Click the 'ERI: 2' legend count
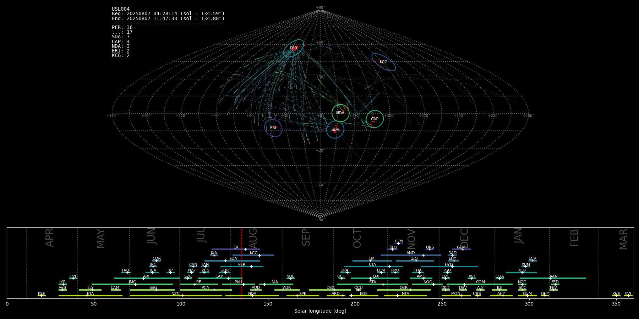The image size is (639, 319). pos(121,51)
